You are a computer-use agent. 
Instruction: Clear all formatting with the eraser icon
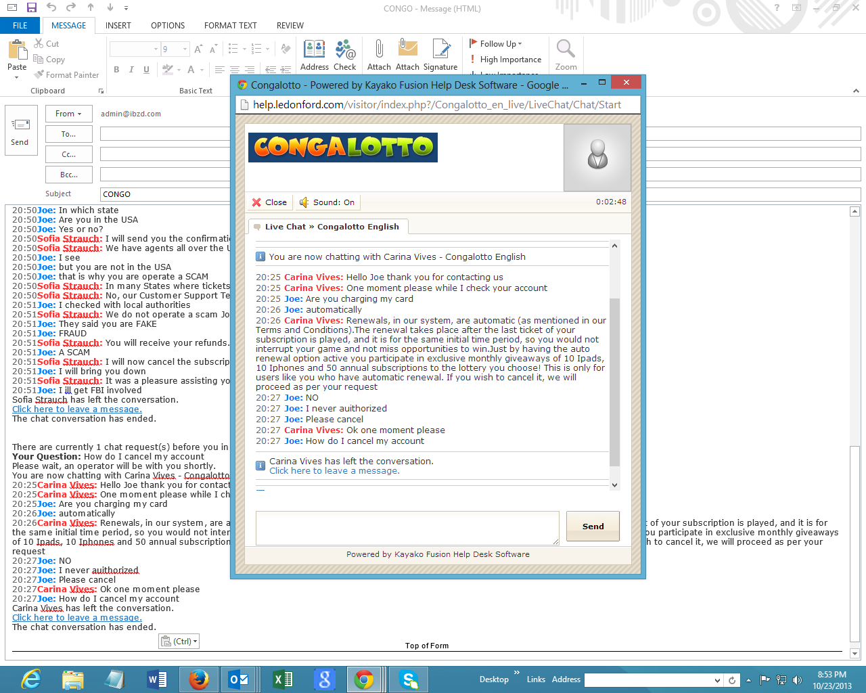pyautogui.click(x=286, y=49)
